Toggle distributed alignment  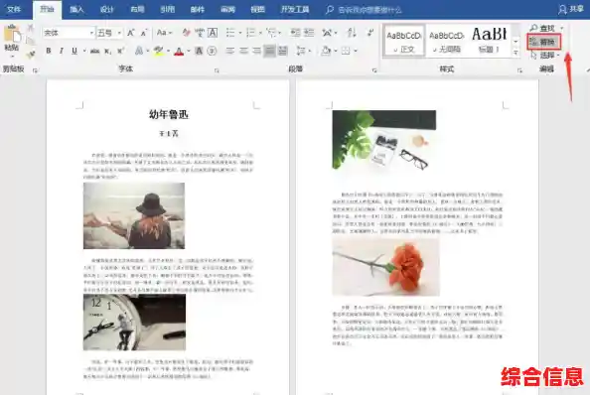282,51
